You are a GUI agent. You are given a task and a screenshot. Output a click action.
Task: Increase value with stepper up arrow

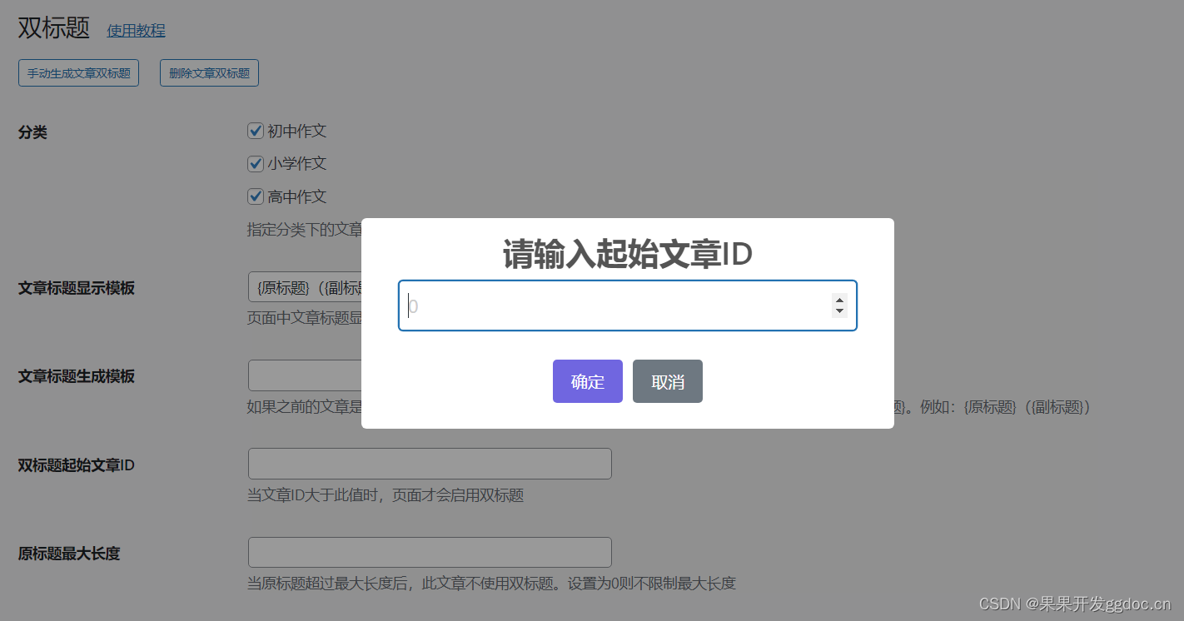[x=839, y=300]
